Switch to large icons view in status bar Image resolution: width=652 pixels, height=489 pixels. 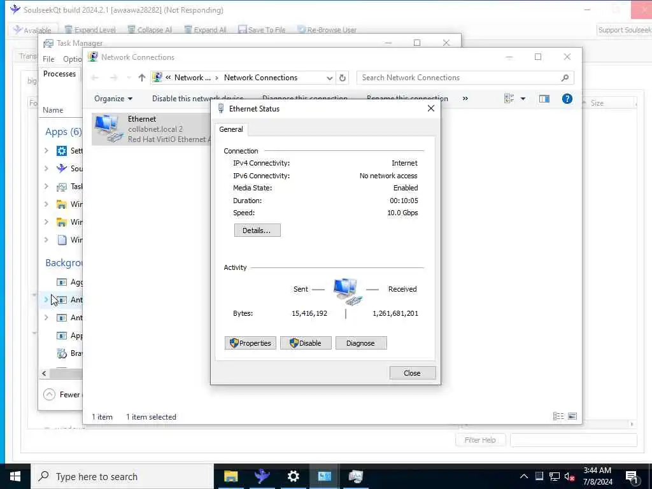(572, 416)
